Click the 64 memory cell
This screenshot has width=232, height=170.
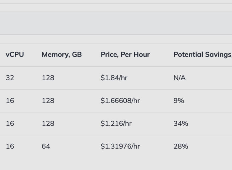point(46,146)
